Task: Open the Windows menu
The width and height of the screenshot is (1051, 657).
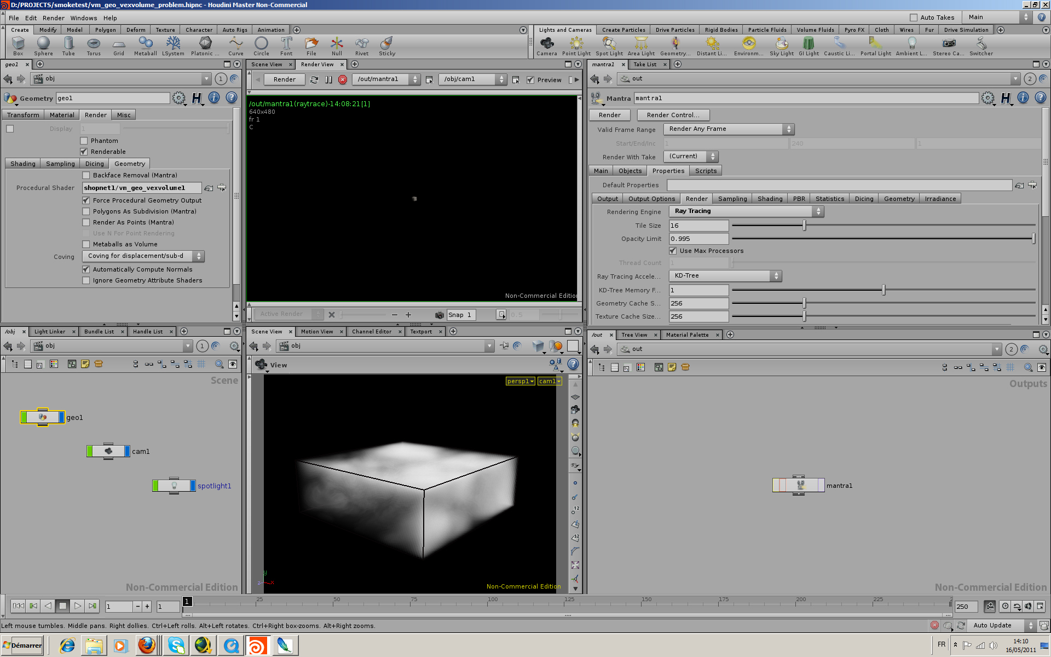Action: pos(84,18)
